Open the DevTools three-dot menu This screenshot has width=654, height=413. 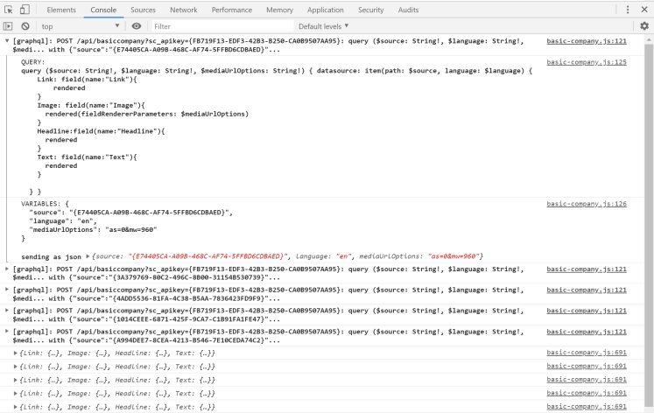[628, 10]
